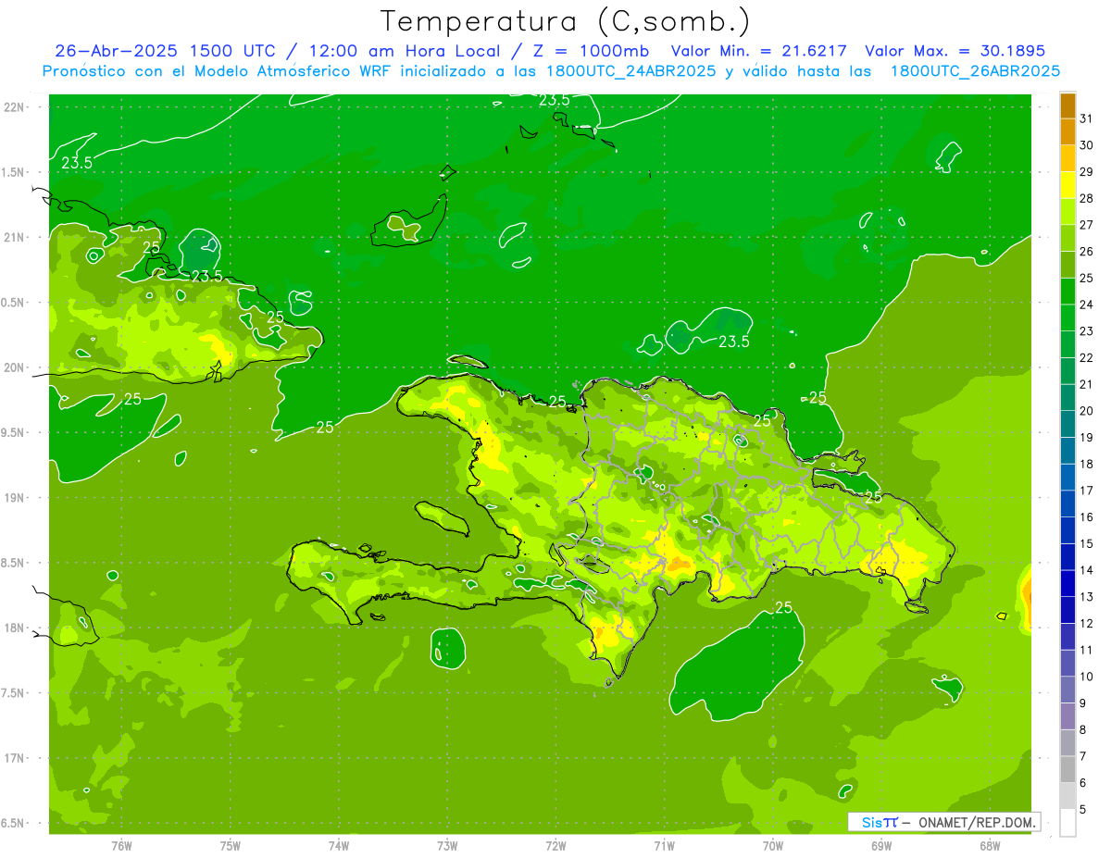Click the latitude axis label "20N"

[x=15, y=367]
